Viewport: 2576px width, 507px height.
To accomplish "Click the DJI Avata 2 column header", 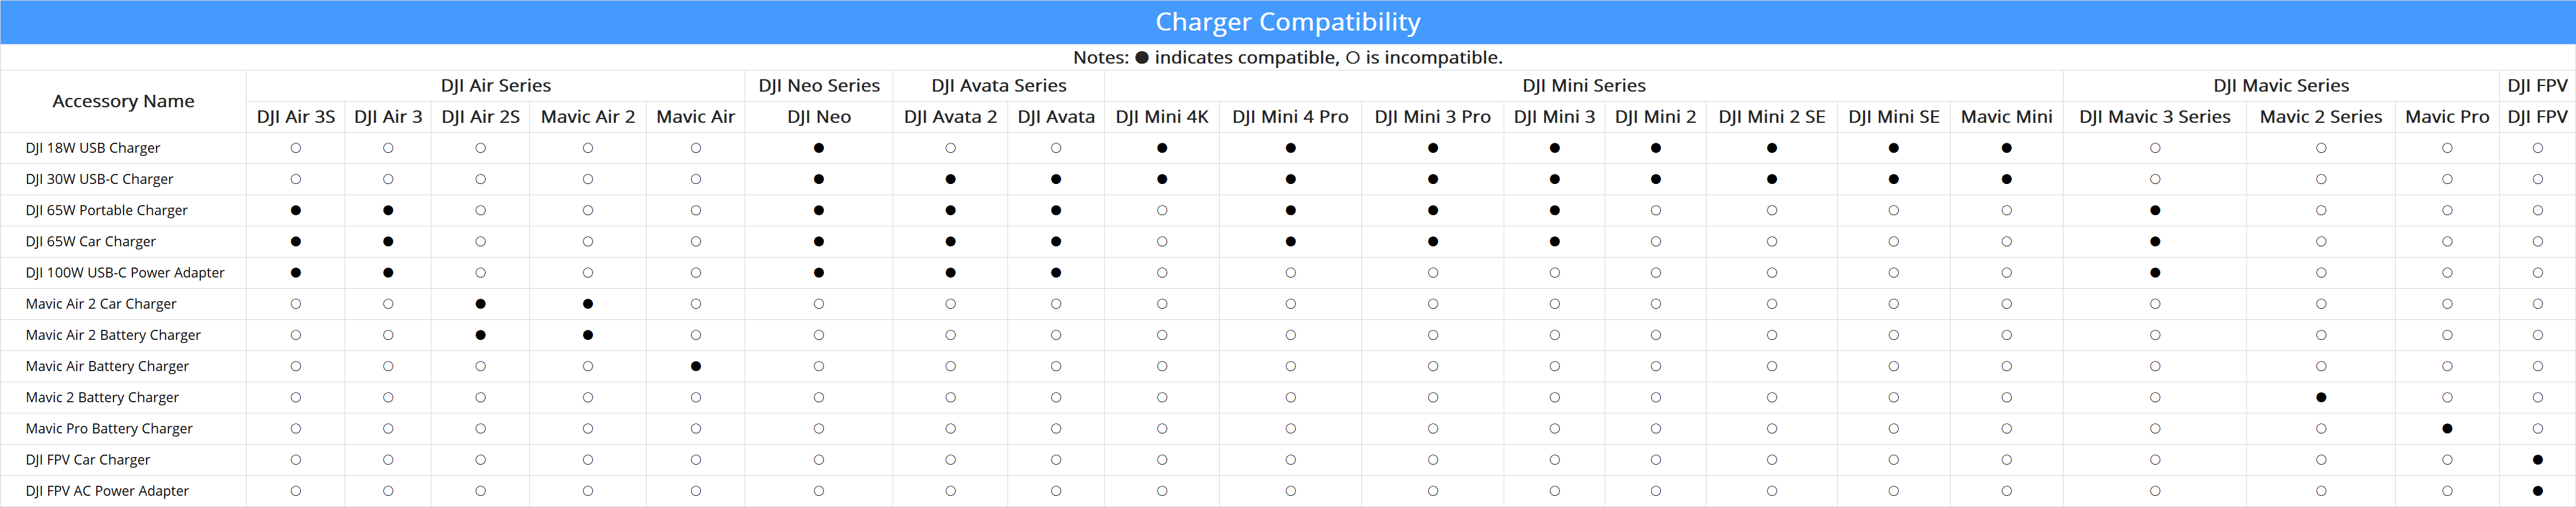I will click(x=950, y=117).
